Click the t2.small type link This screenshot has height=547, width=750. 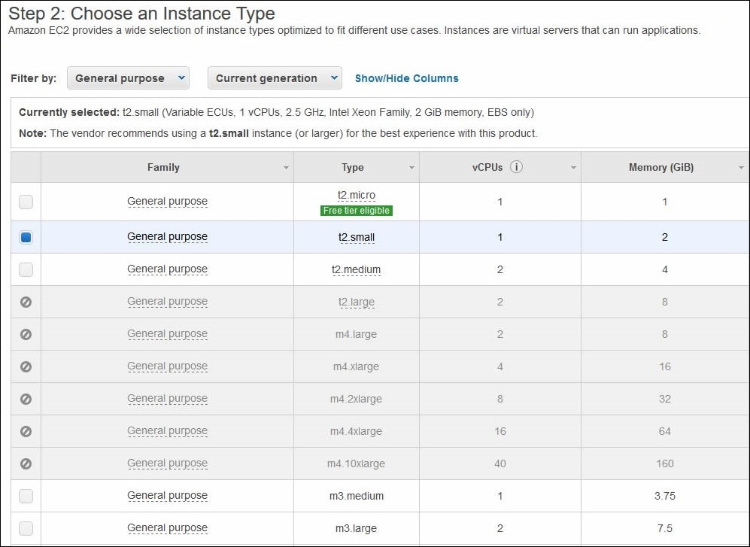[357, 237]
